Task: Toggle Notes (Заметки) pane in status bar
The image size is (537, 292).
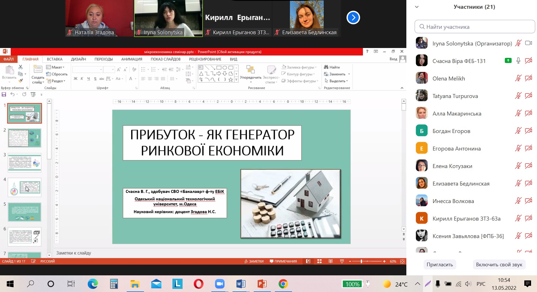Action: point(254,261)
